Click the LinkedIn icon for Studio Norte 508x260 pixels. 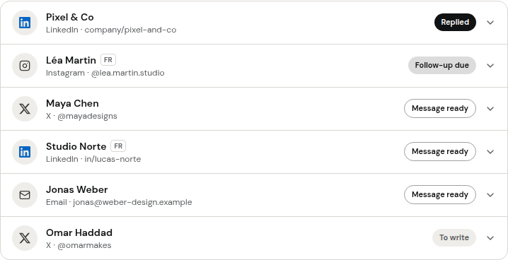25,152
